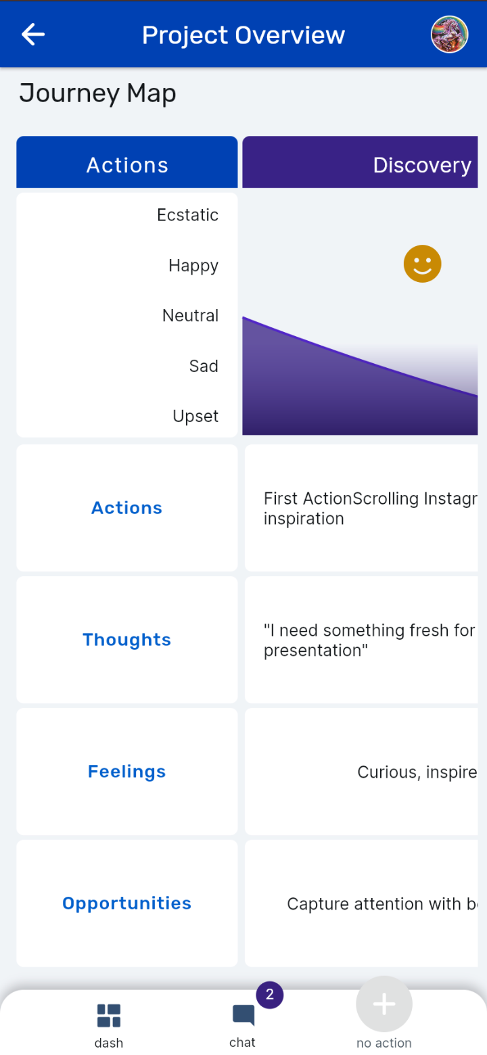The height and width of the screenshot is (1055, 487).
Task: Tap the back arrow icon
Action: pyautogui.click(x=32, y=34)
